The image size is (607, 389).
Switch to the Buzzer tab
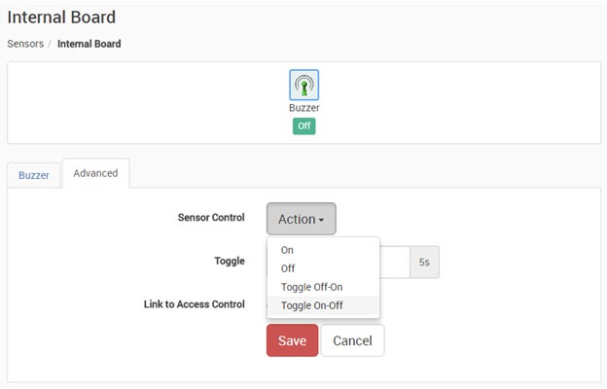click(34, 175)
